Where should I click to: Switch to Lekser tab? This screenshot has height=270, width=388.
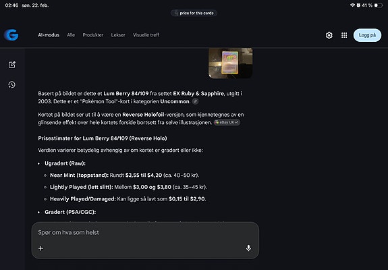(x=118, y=35)
